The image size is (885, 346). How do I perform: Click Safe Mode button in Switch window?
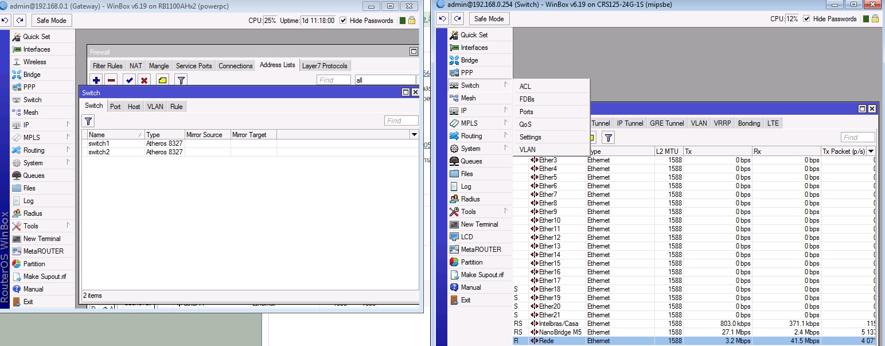[489, 18]
